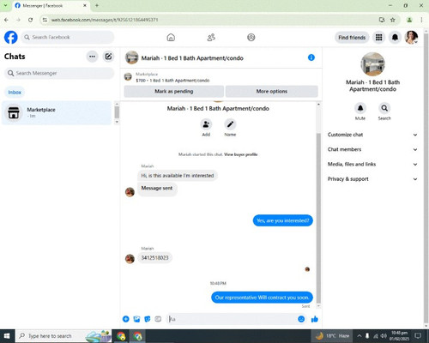Expand the Chat members section

coord(372,149)
